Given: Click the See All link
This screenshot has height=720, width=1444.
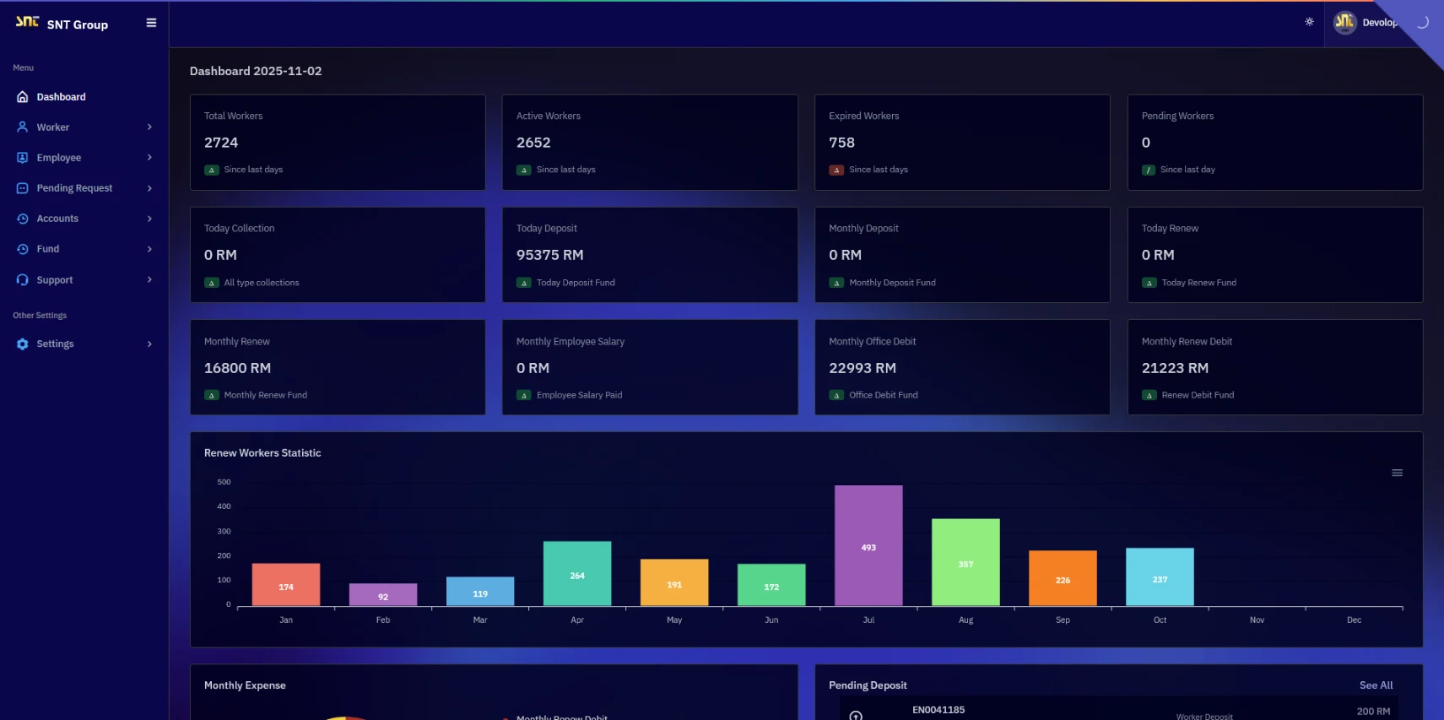Looking at the screenshot, I should (1376, 685).
